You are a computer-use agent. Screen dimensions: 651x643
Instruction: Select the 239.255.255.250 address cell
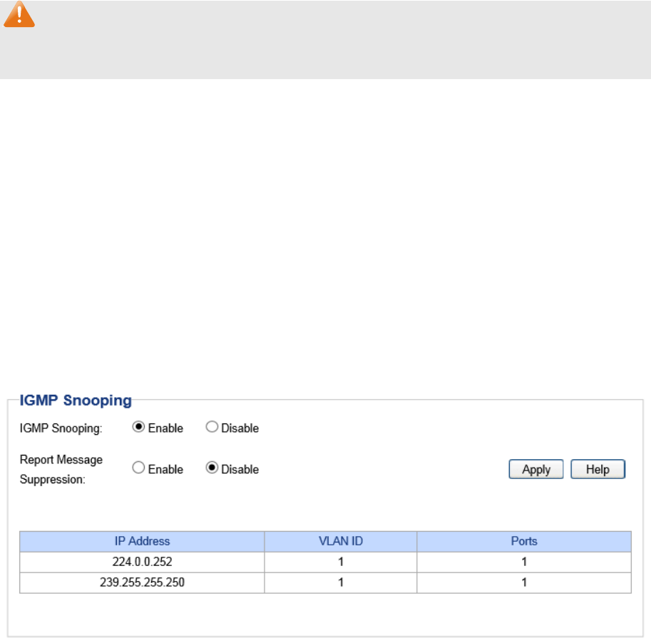coord(142,583)
